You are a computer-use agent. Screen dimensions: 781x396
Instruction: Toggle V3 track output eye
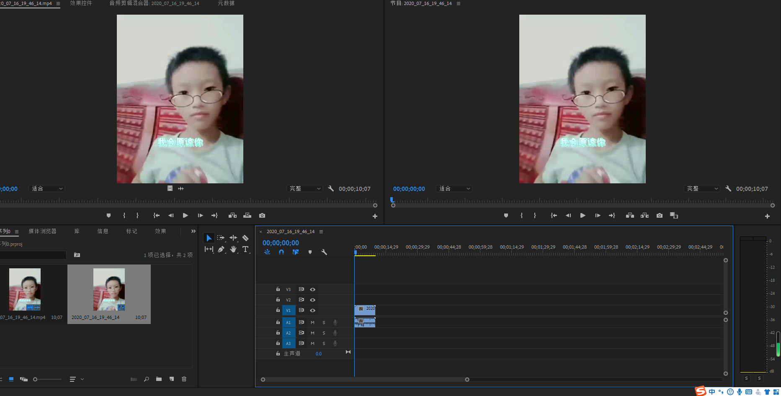312,289
